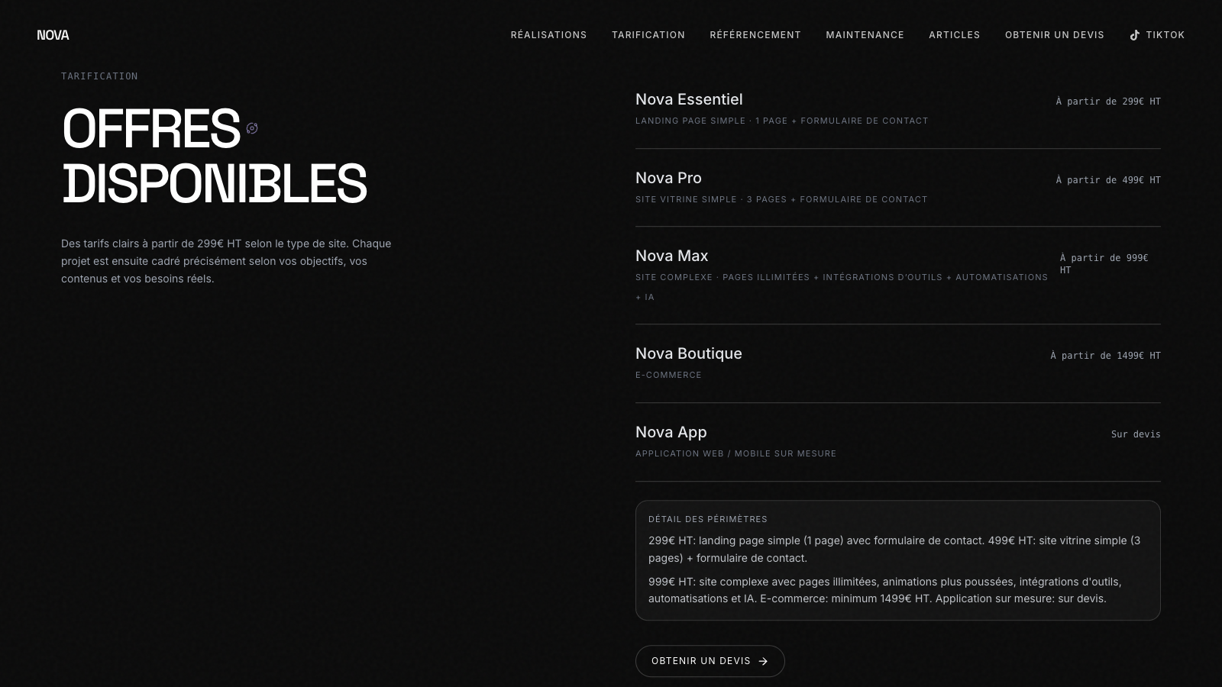Select the Nova Boutique e-commerce offer

[x=688, y=353]
